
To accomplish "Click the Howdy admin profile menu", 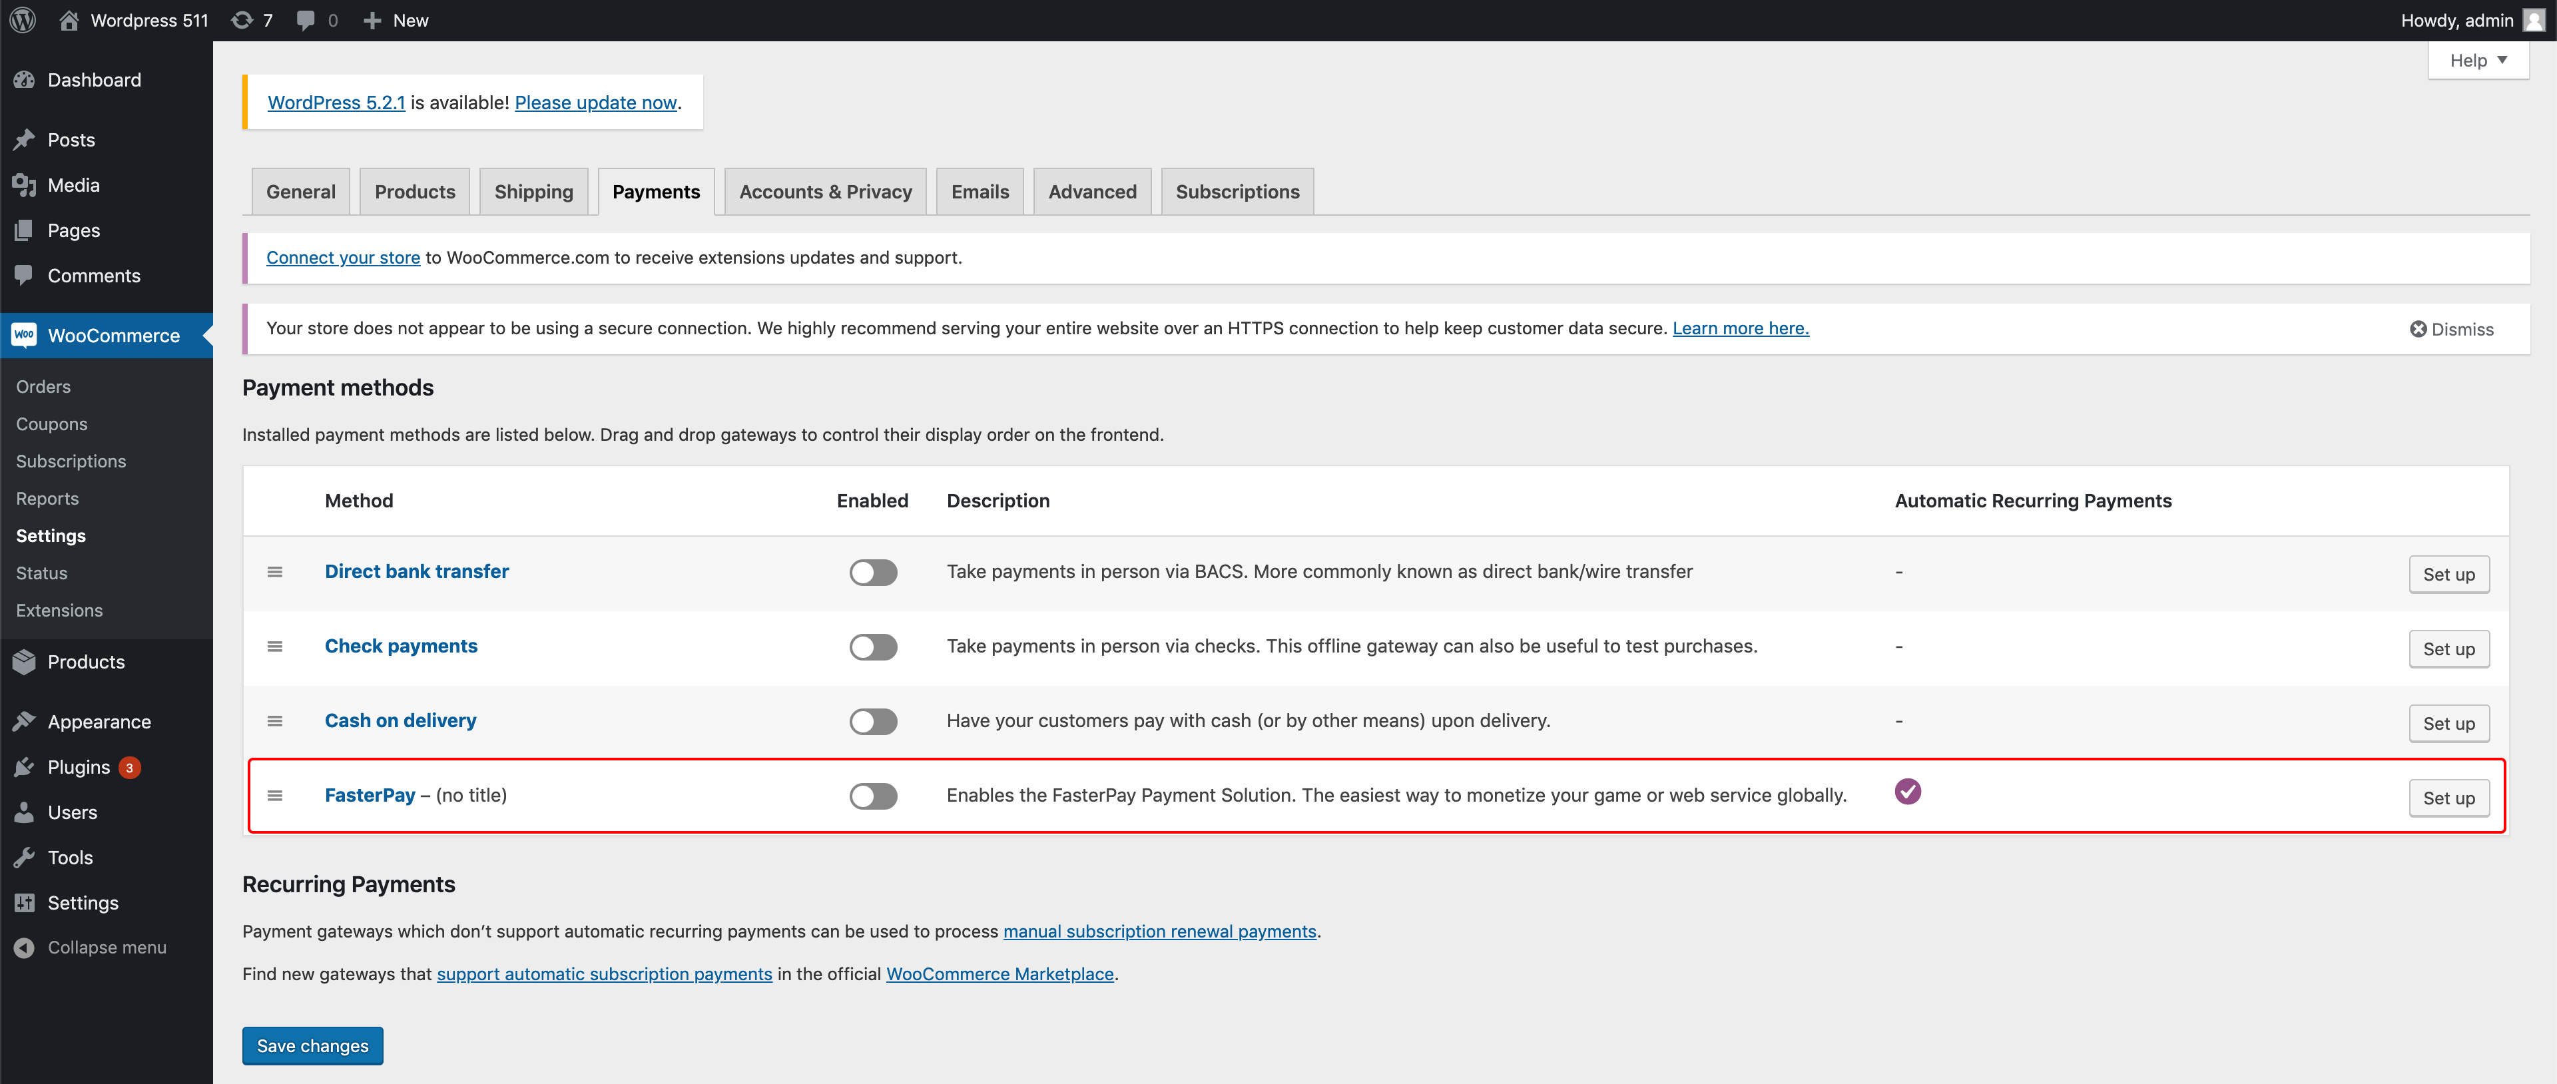I will (2462, 19).
